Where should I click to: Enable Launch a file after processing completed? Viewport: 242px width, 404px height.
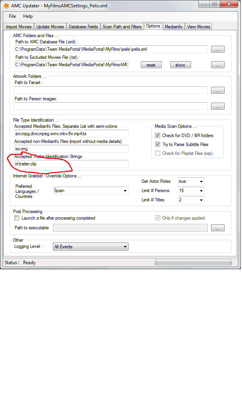coord(17,218)
